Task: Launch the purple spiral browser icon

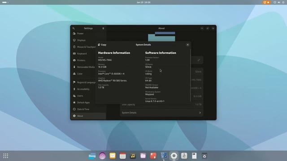Action: [x=102, y=156]
